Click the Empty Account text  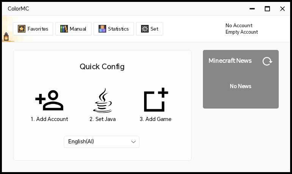click(242, 32)
